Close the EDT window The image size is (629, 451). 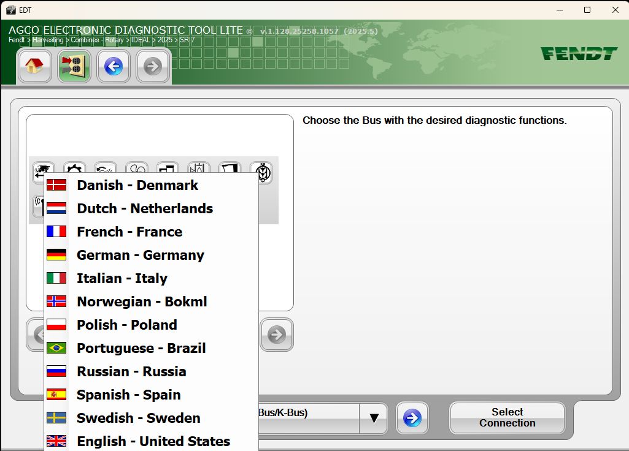coord(615,10)
